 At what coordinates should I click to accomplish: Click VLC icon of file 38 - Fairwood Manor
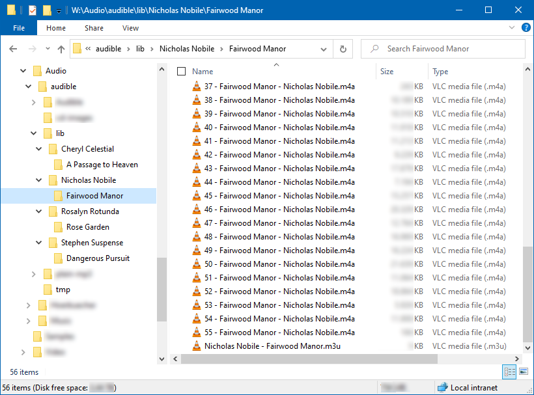pyautogui.click(x=197, y=100)
